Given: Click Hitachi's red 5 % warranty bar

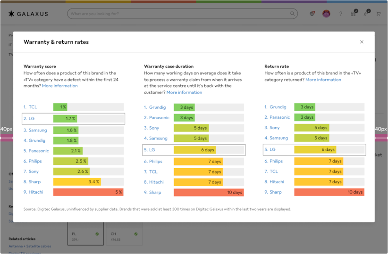Looking at the screenshot, I should pos(88,192).
